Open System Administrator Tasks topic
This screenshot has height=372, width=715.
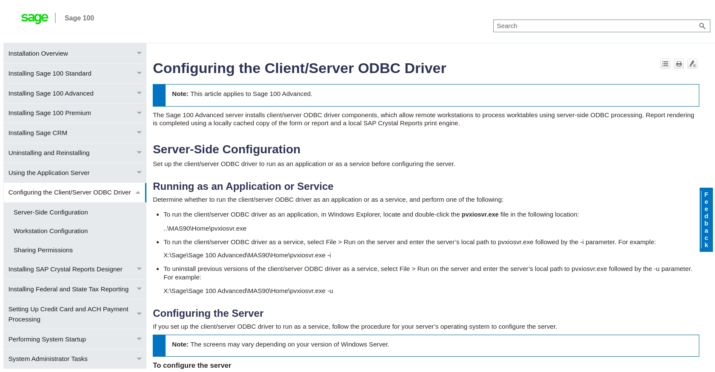pos(48,359)
